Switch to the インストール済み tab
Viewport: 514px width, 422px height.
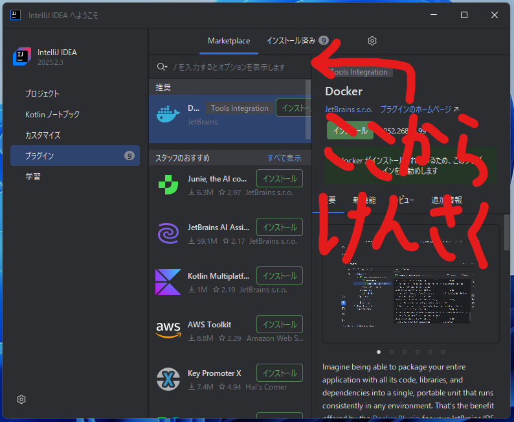tap(297, 41)
